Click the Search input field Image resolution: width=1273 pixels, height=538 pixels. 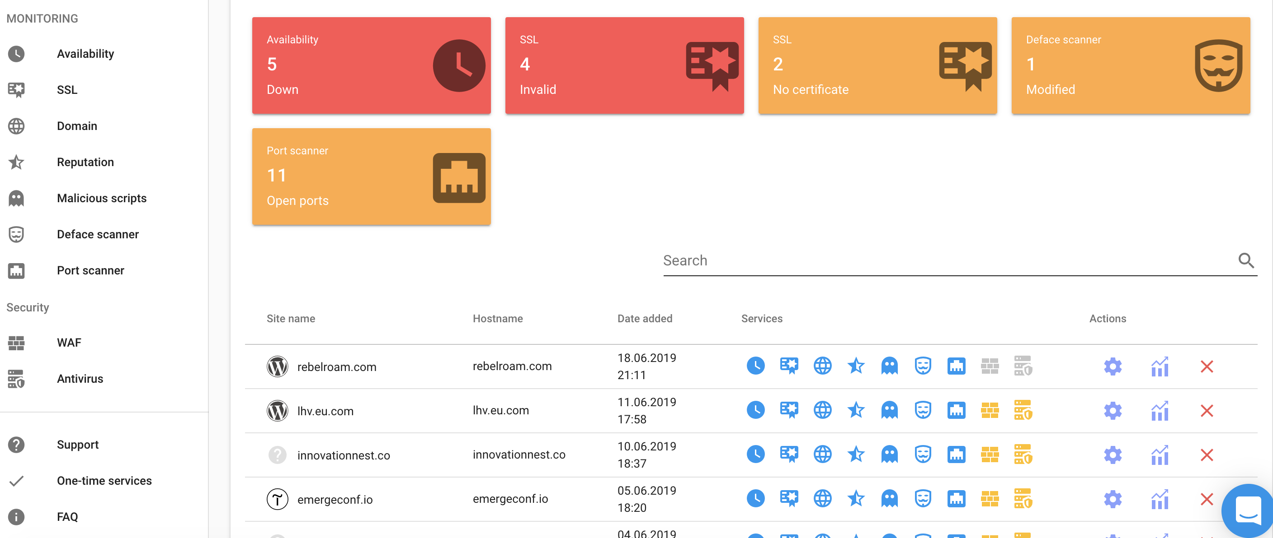[x=939, y=260]
